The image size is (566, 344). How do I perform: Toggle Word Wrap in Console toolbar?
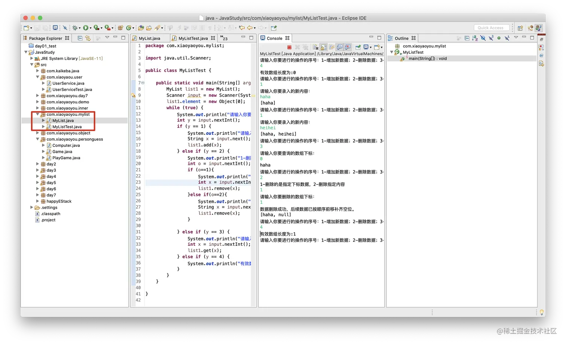pos(332,47)
